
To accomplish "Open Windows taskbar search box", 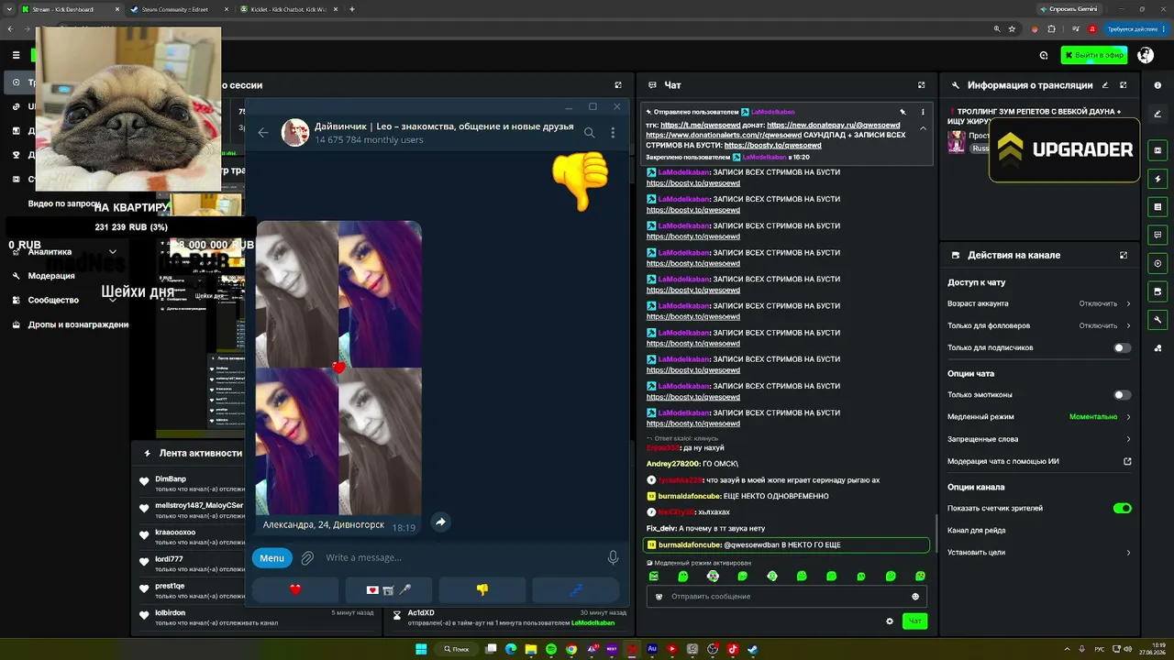I will 456,649.
